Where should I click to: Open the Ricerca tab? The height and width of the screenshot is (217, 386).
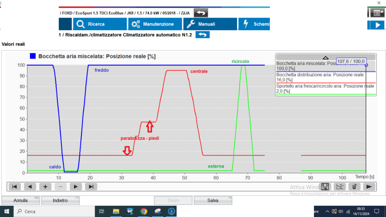(x=95, y=24)
